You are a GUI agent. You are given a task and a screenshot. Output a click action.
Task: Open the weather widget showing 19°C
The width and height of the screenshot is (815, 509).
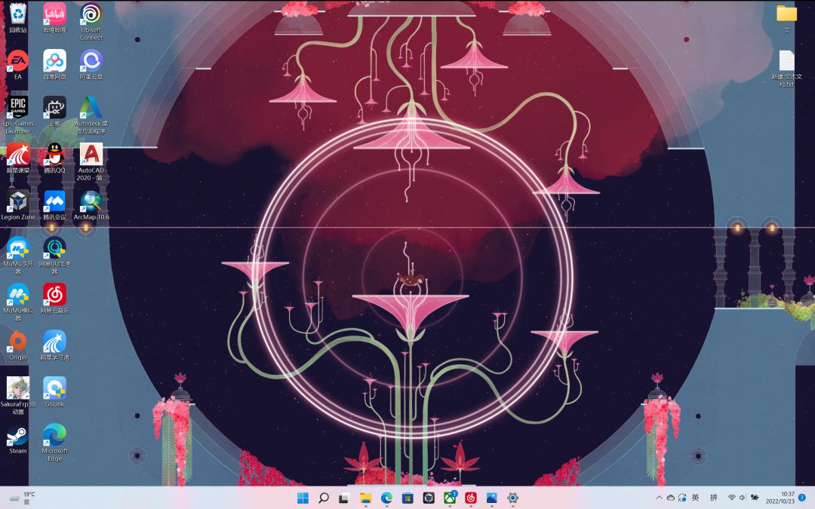click(x=22, y=498)
